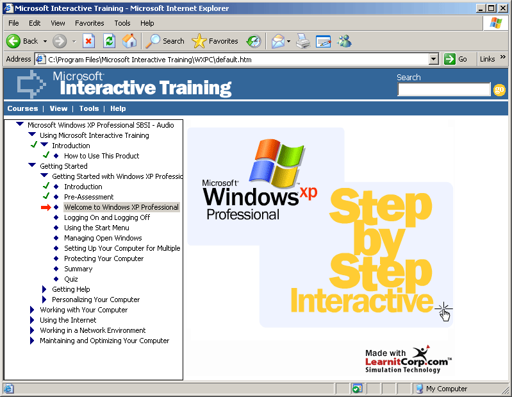Expand Working with Your Computer
This screenshot has height=397, width=512.
(32, 310)
